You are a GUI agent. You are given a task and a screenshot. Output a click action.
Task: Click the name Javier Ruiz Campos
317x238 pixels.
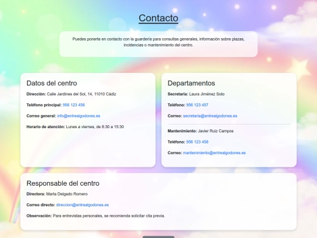pos(215,131)
